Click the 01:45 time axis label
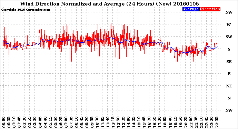 pos(19,122)
